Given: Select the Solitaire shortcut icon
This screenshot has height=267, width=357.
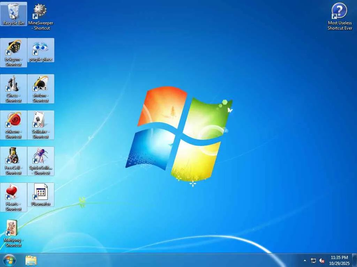Looking at the screenshot, I should click(x=41, y=125).
